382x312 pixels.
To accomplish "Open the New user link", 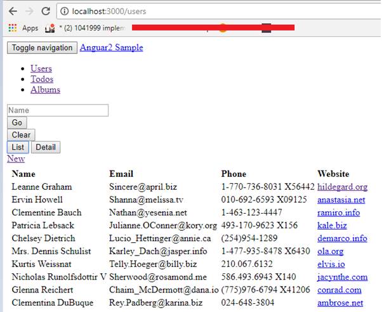I will tap(16, 159).
